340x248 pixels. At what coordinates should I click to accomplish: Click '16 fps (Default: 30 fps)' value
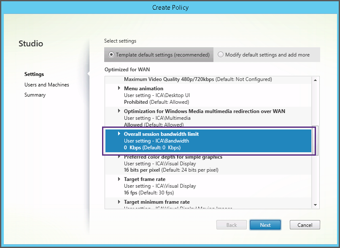[x=149, y=192]
